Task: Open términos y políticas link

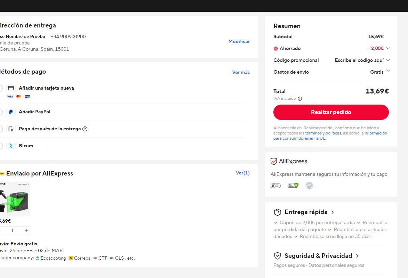Action: coord(323,133)
